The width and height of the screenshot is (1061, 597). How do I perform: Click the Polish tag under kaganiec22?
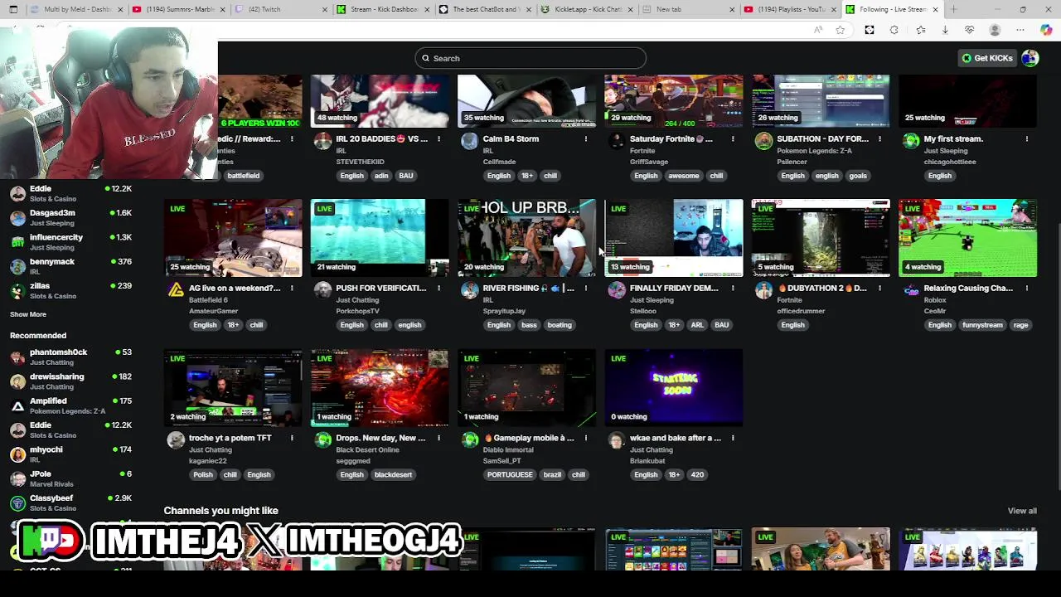203,475
